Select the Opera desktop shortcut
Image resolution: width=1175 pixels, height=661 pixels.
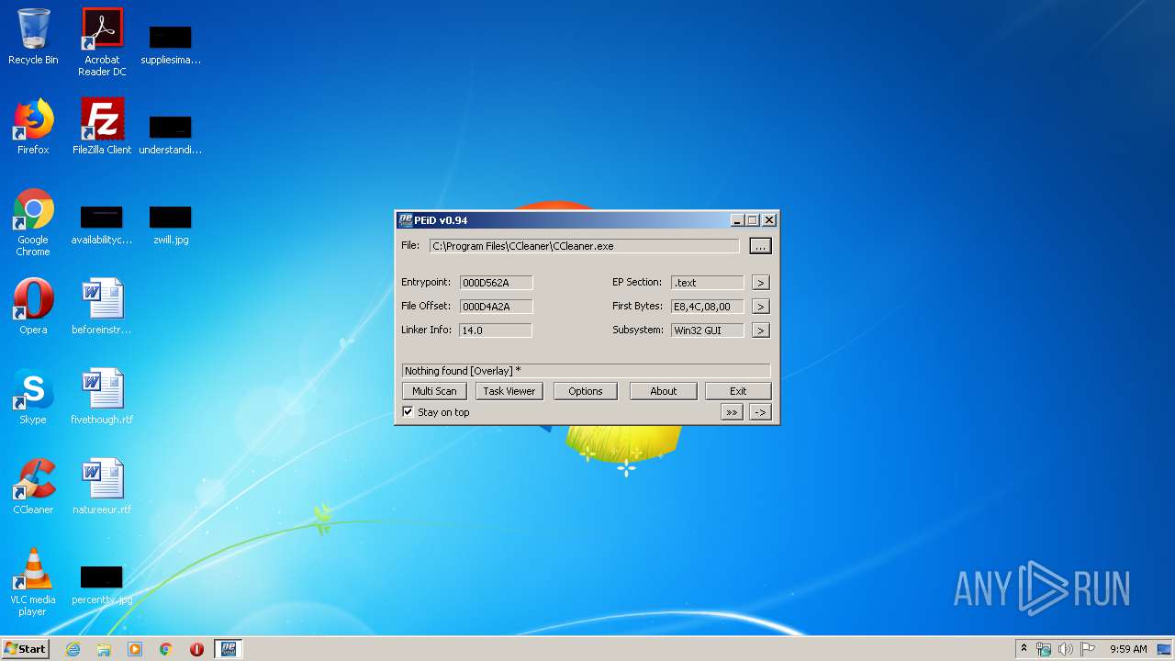click(33, 307)
